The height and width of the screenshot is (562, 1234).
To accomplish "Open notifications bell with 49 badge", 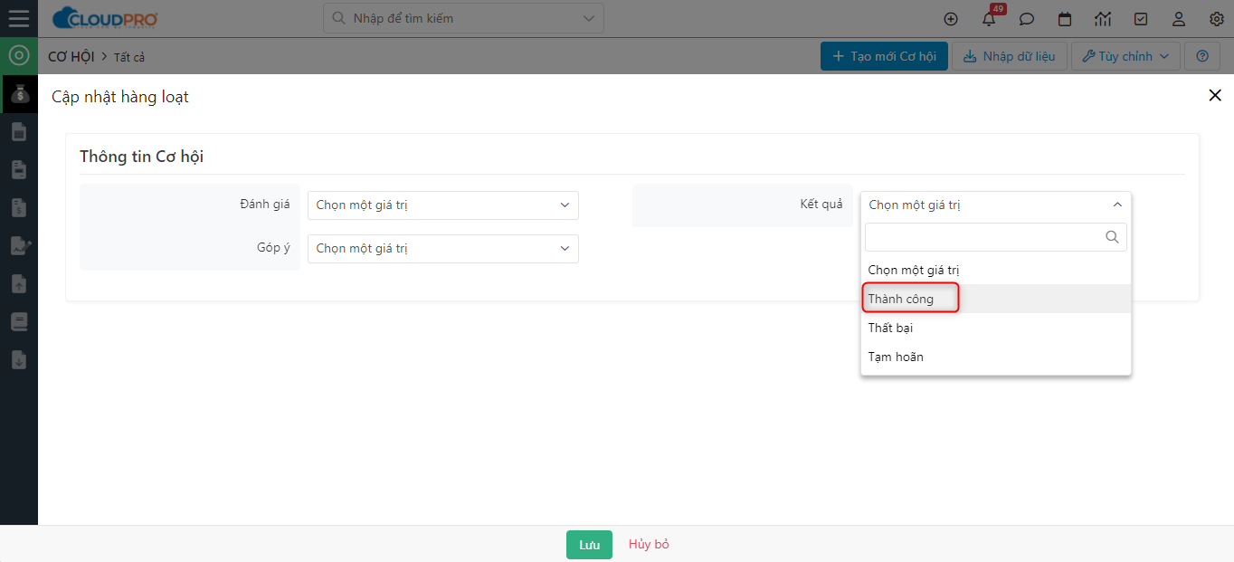I will (989, 18).
